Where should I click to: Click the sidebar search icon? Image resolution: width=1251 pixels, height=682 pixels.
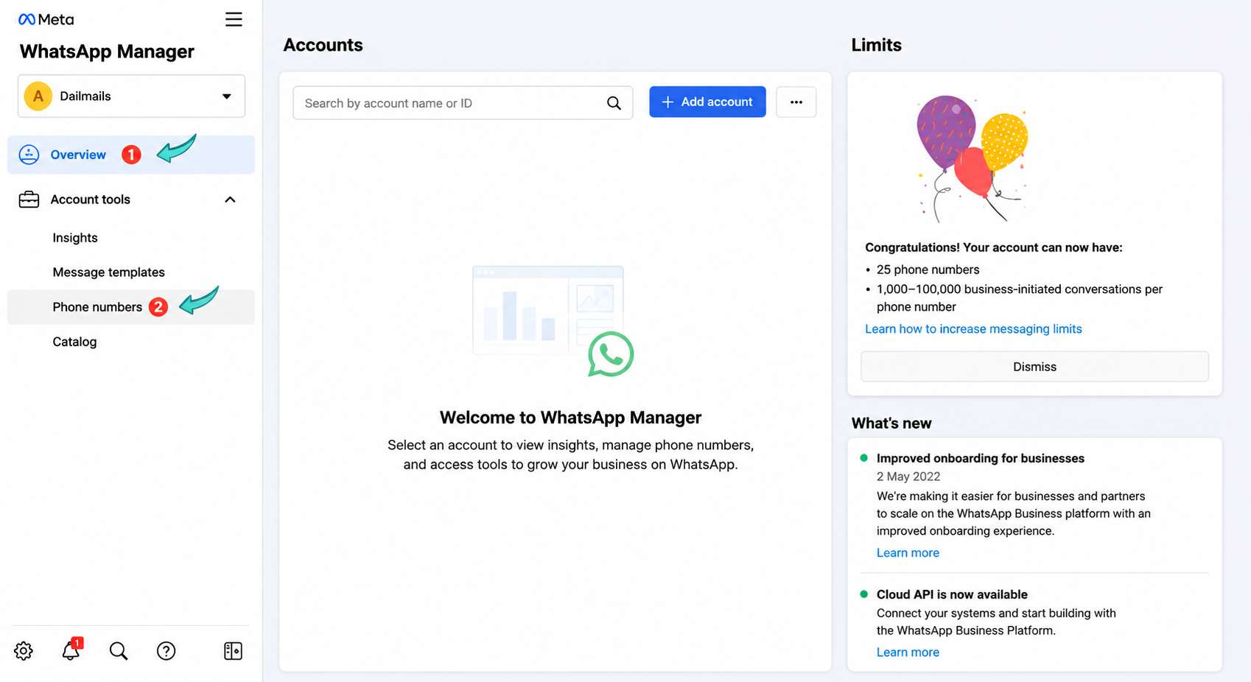coord(119,651)
